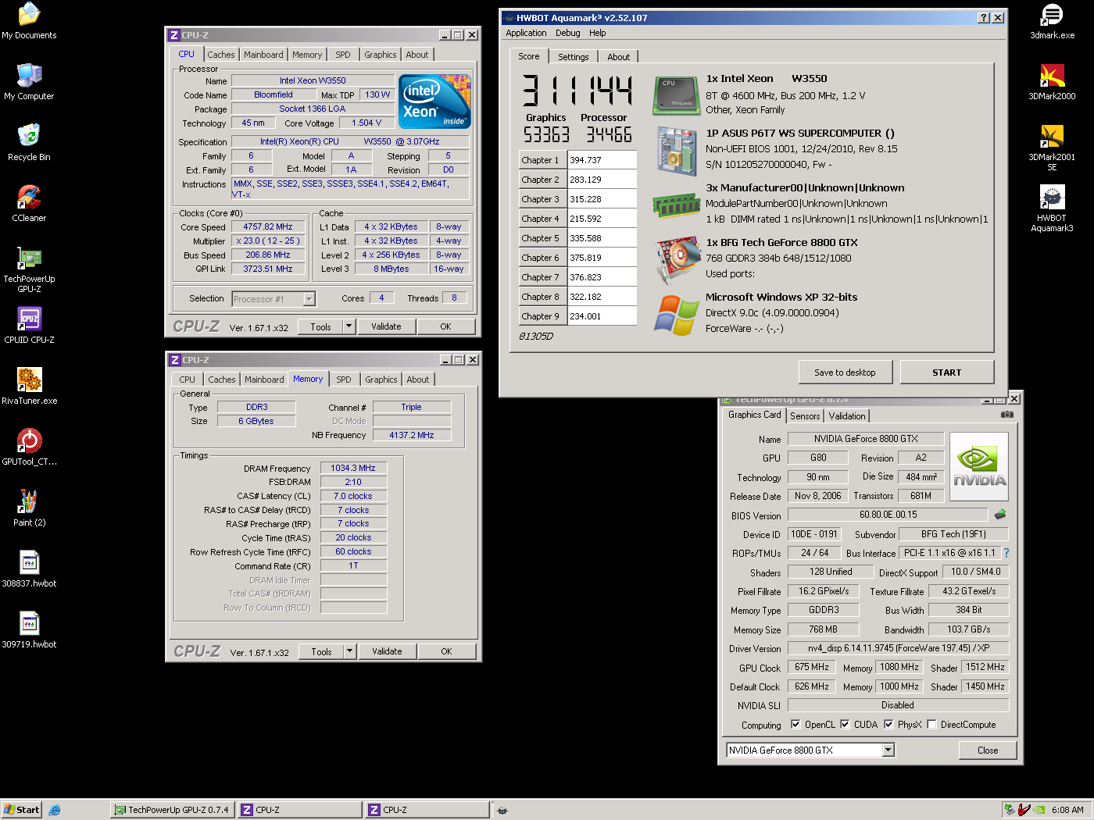
Task: Open Graphics tab in lower CPU-Z window
Action: (381, 380)
